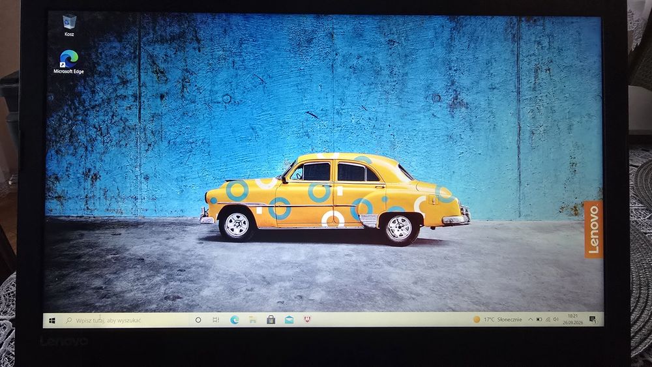
Task: Open Microsoft Store from the taskbar
Action: pyautogui.click(x=271, y=319)
